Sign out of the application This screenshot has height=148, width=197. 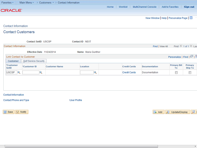pos(189,7)
